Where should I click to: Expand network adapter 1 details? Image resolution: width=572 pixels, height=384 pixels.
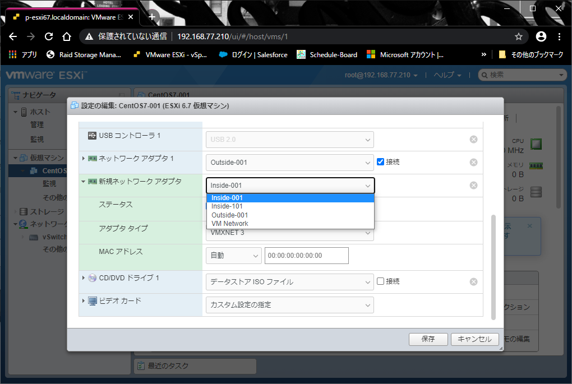[x=83, y=158]
